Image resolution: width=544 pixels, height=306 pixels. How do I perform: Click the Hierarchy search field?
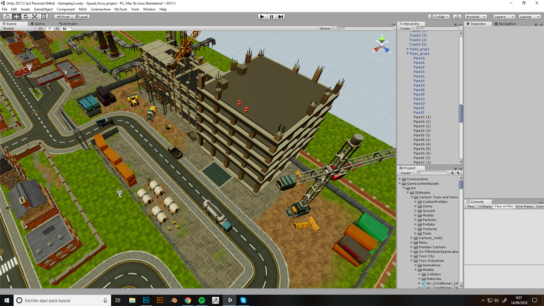[x=438, y=28]
